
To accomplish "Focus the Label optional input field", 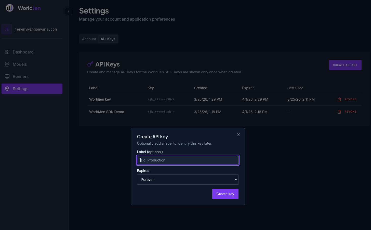I will point(188,160).
